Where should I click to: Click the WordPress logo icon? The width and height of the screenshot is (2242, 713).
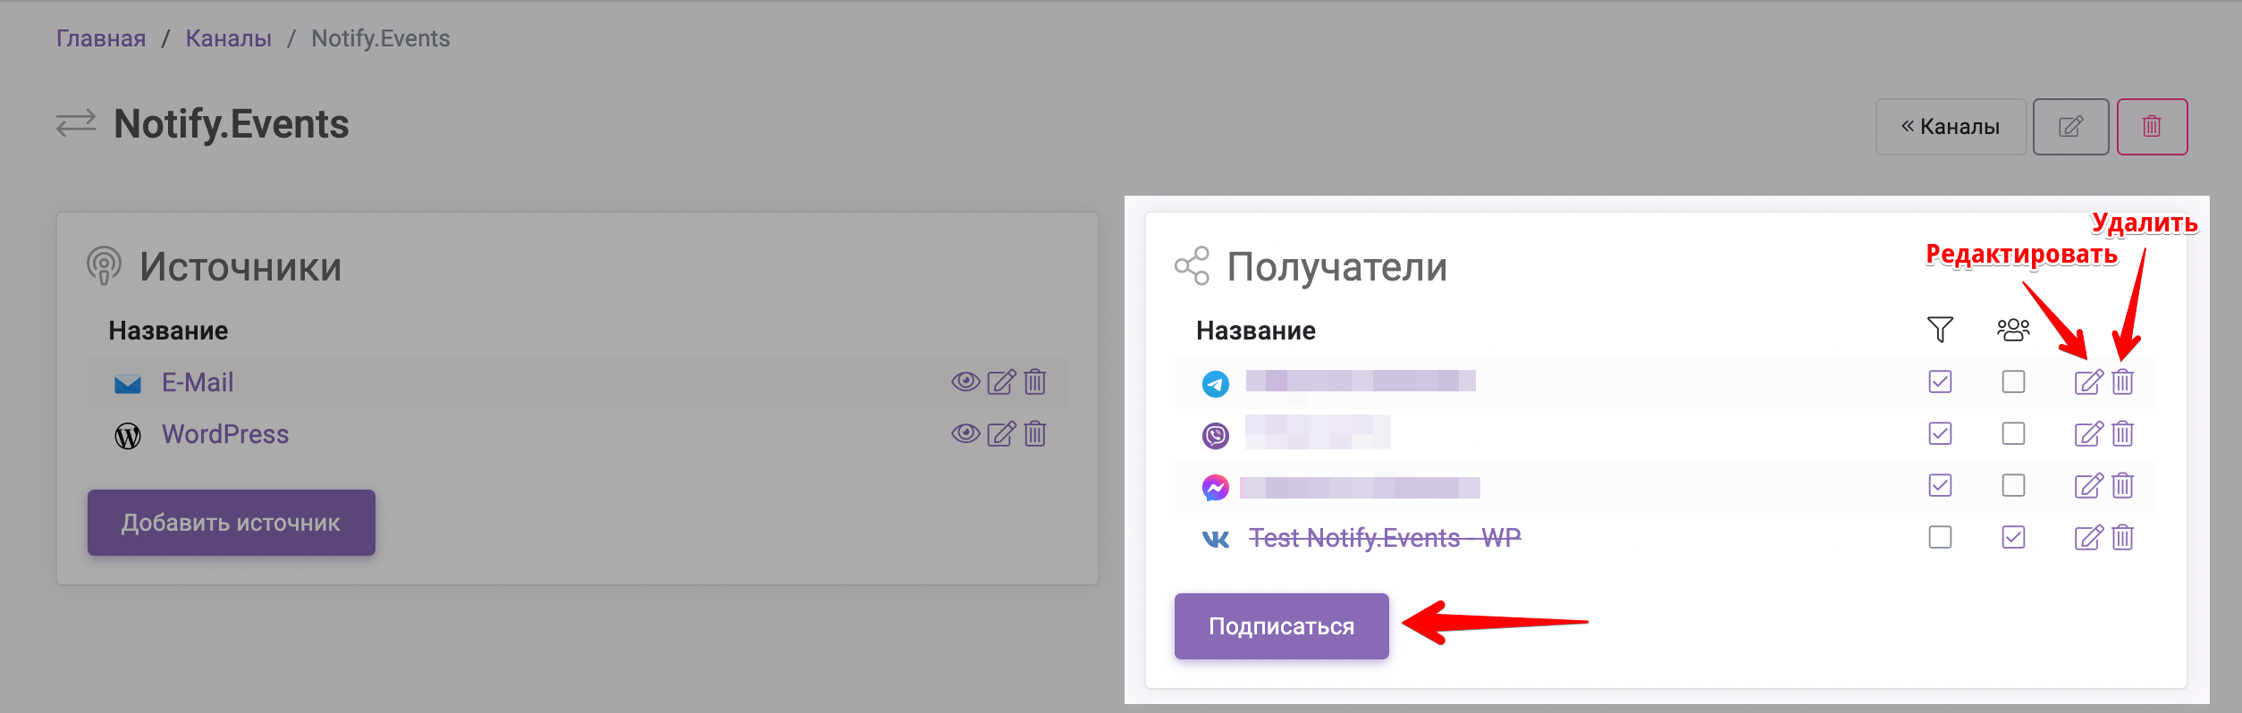pyautogui.click(x=128, y=436)
